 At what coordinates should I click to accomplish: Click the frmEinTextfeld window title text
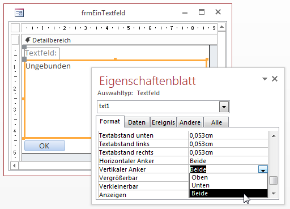tap(103, 13)
